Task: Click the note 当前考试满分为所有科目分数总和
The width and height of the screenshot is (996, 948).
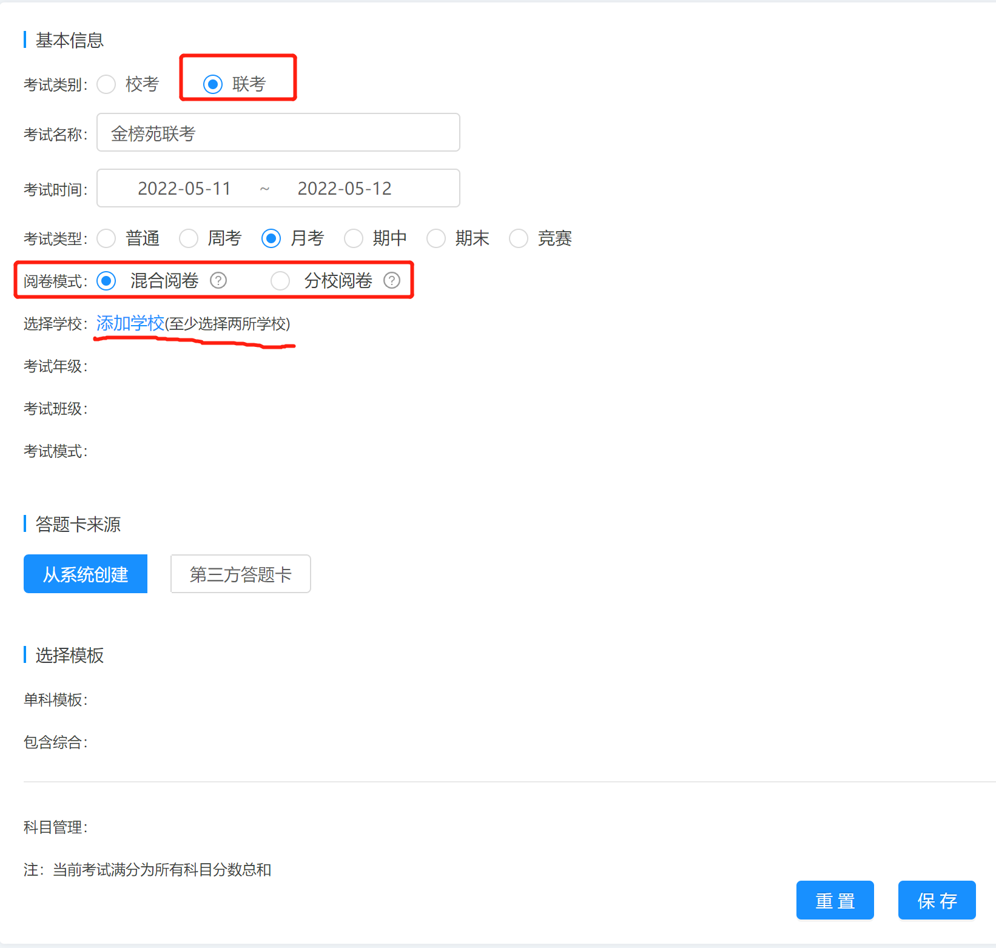Action: 162,870
